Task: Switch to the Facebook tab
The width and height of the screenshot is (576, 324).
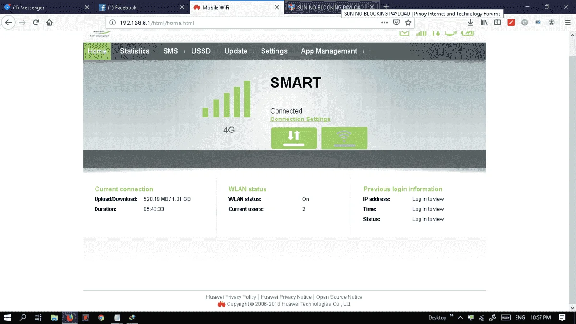Action: [142, 7]
